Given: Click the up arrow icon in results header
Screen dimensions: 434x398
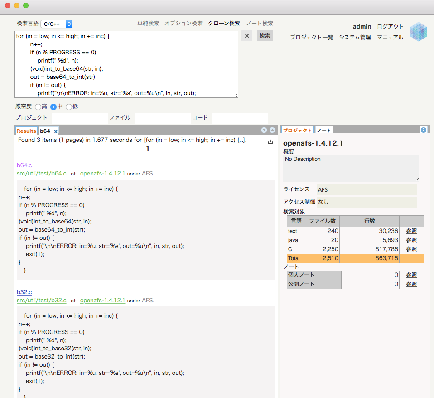Looking at the screenshot, I should (264, 130).
